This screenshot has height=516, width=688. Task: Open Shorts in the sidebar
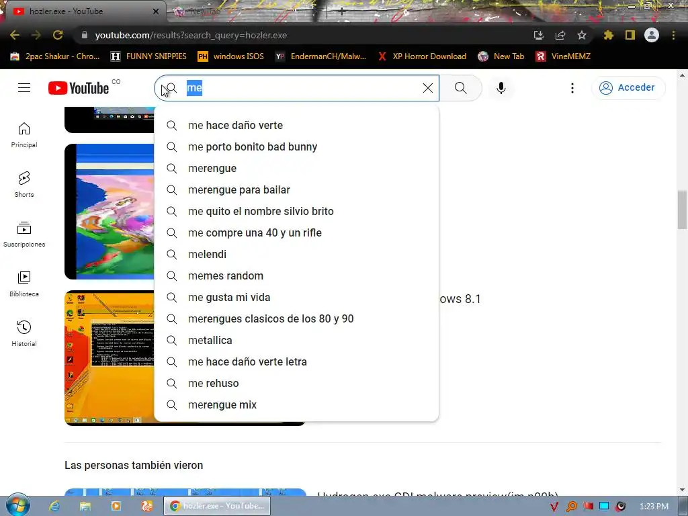click(24, 185)
